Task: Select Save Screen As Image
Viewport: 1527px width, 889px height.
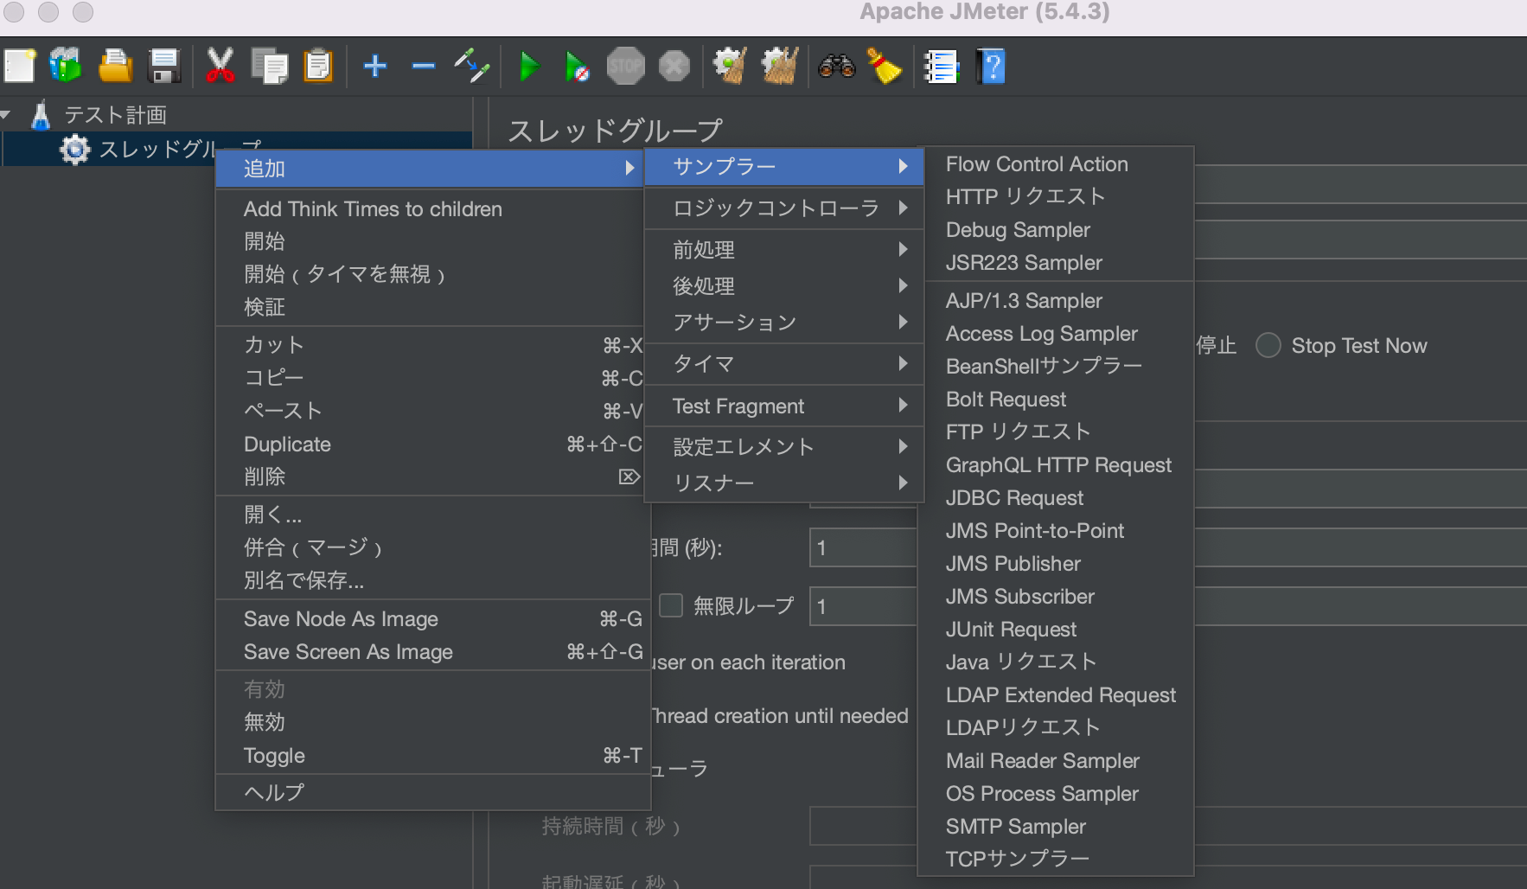Action: point(432,652)
